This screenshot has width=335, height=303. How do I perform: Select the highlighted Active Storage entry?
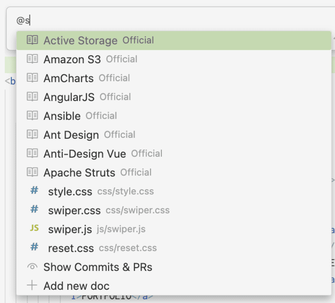(174, 40)
